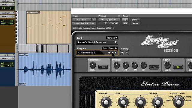Toggle the Equalizer On switch
Viewport: 192px width, 108px height.
pyautogui.click(x=154, y=67)
